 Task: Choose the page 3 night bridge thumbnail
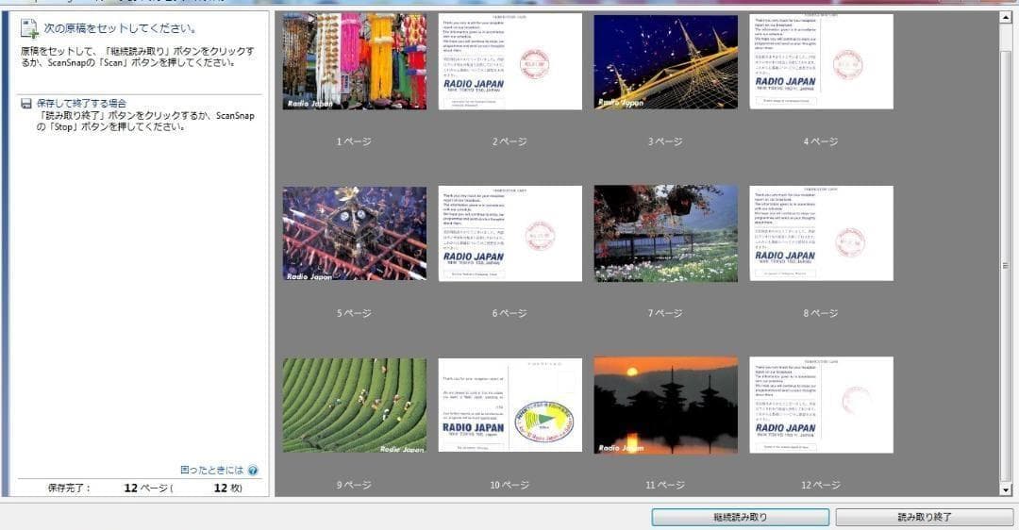pos(666,61)
